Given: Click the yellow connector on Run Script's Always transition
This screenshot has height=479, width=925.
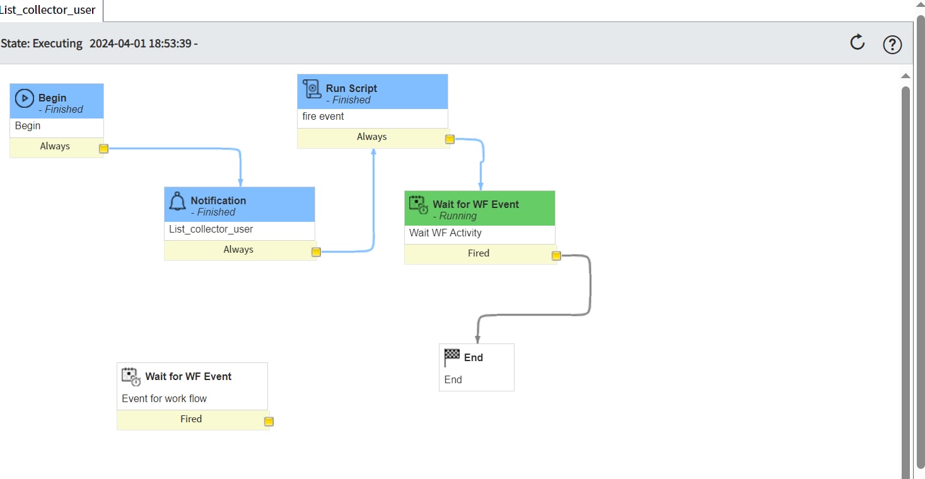Looking at the screenshot, I should click(449, 139).
